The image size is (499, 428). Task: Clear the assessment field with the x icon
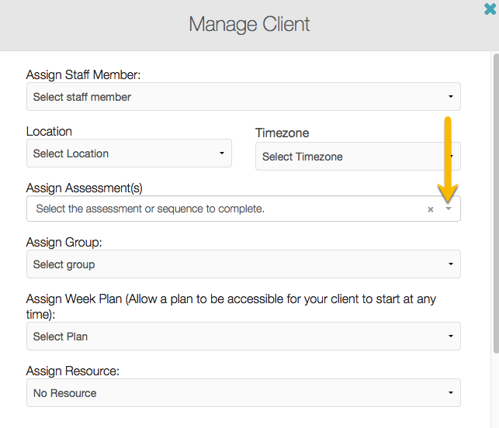point(430,209)
